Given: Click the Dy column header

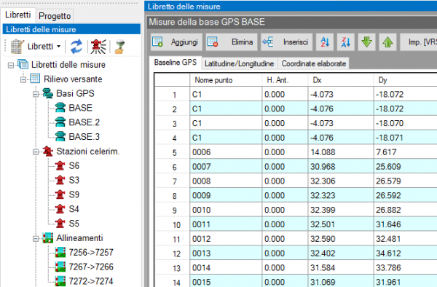Looking at the screenshot, I should [406, 80].
